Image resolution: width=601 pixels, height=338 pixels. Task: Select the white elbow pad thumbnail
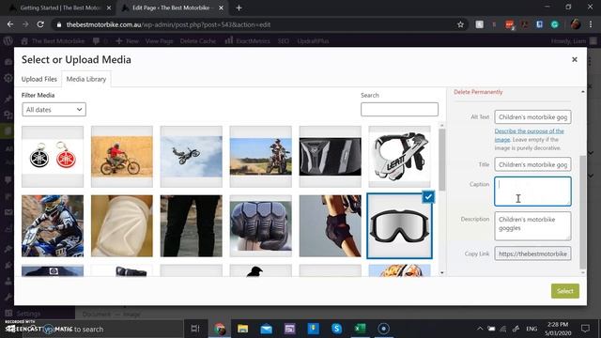point(122,226)
